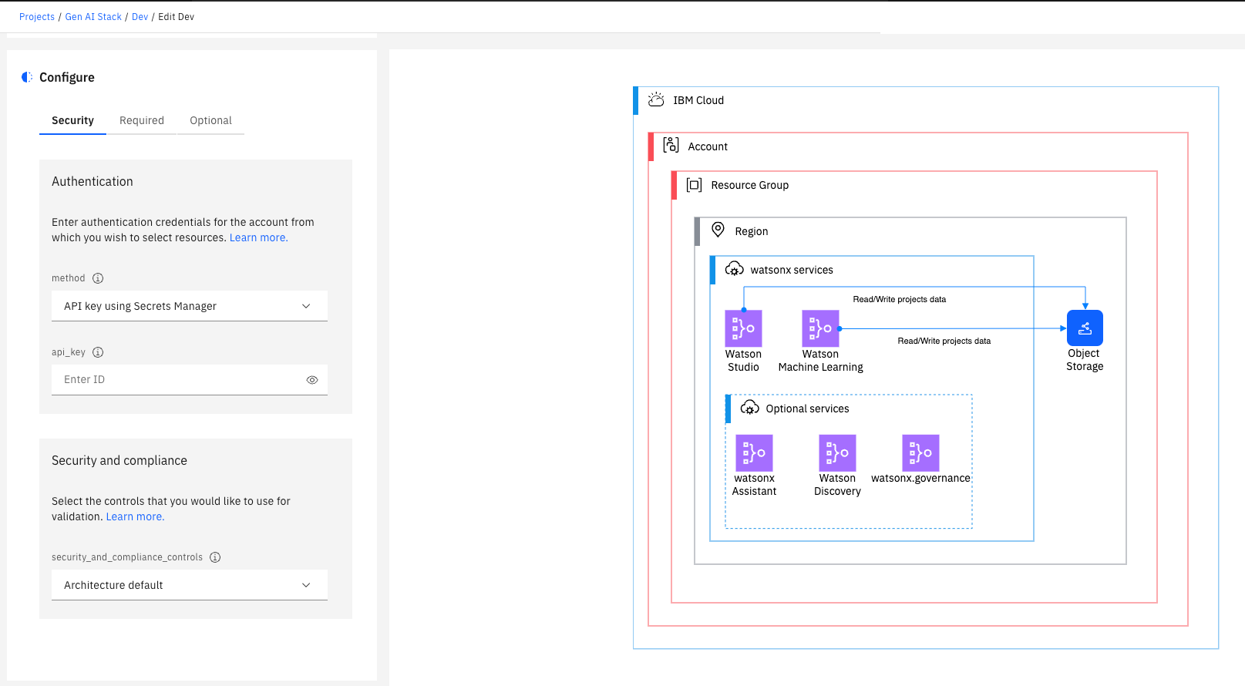
Task: Click the watsonx Assistant icon
Action: click(x=754, y=453)
